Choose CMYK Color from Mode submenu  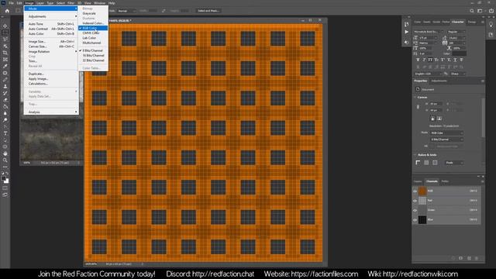click(93, 33)
